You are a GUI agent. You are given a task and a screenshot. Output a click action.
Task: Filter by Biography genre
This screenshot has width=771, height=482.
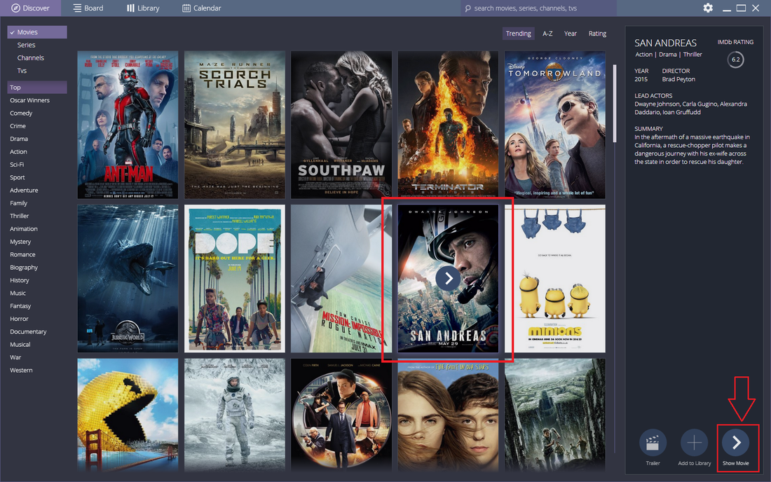[24, 268]
